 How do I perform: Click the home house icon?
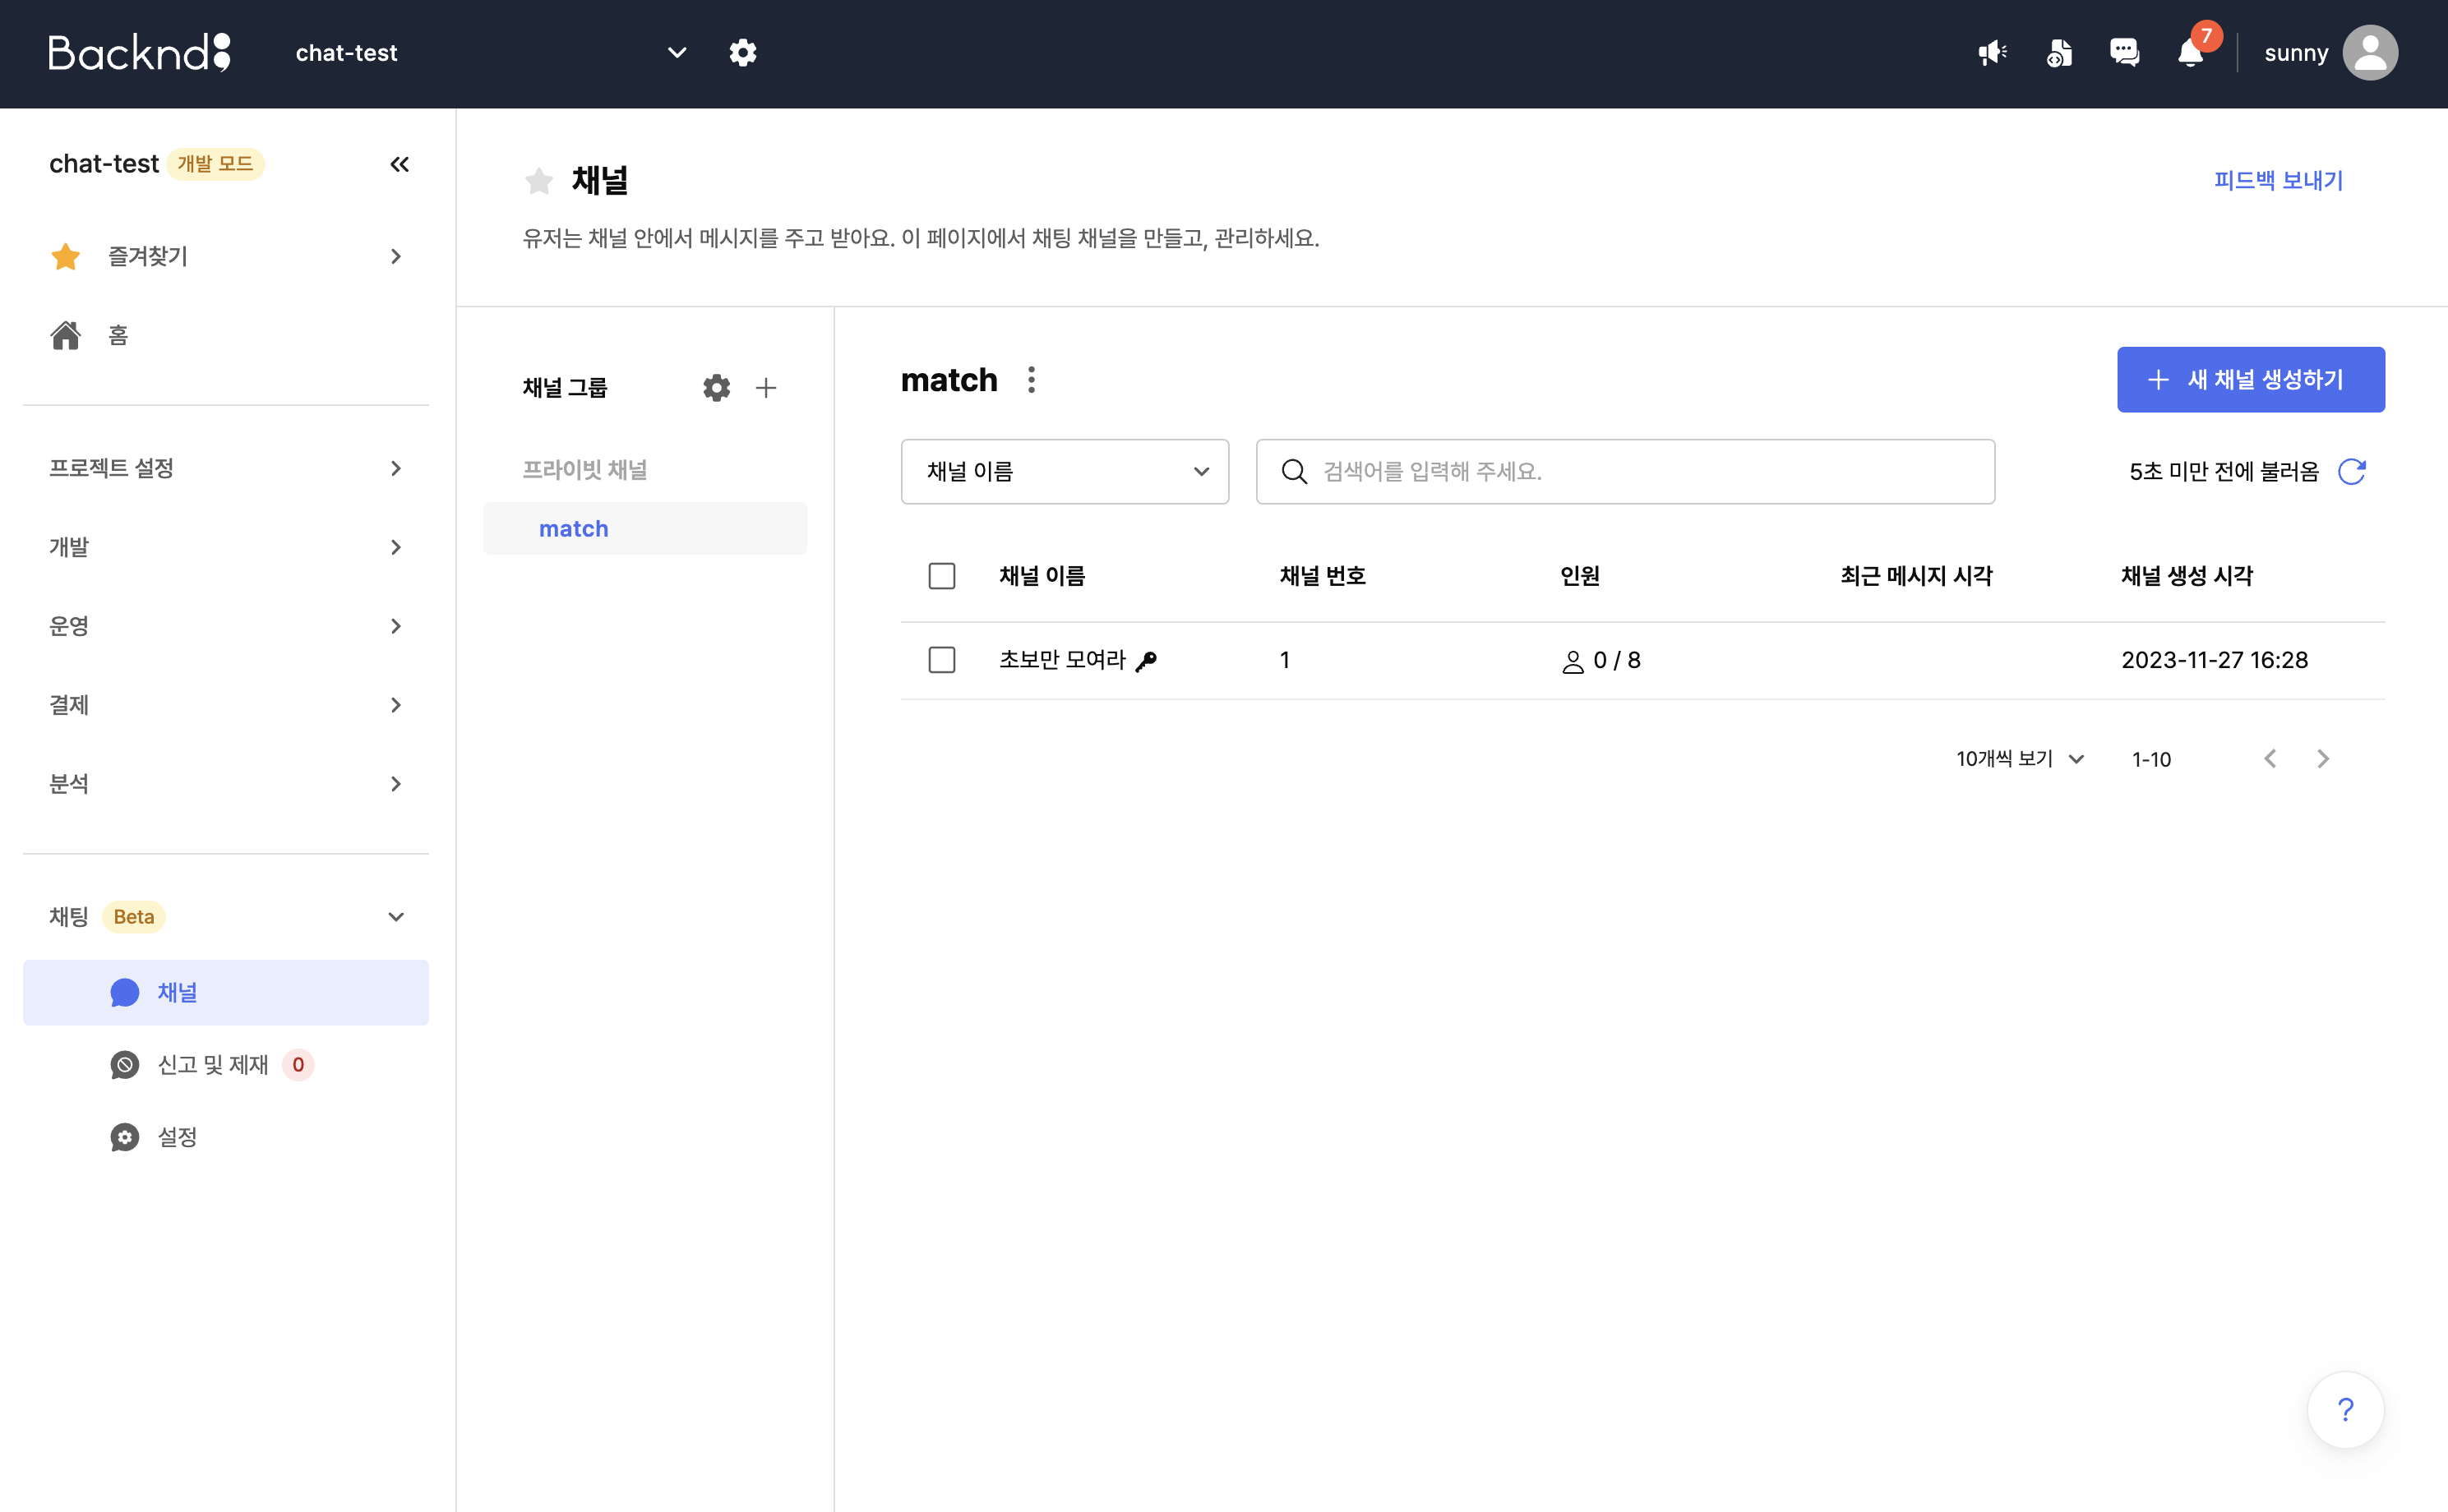tap(66, 335)
